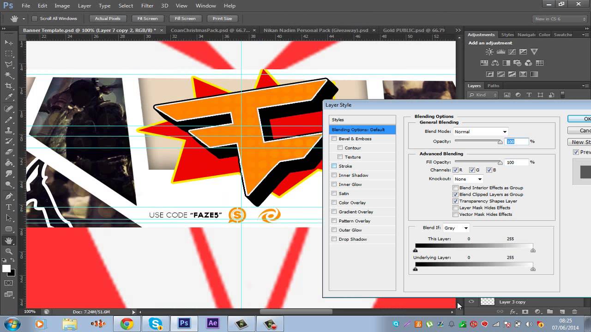Add a Vibrance adjustment
The height and width of the screenshot is (332, 591).
[x=534, y=52]
